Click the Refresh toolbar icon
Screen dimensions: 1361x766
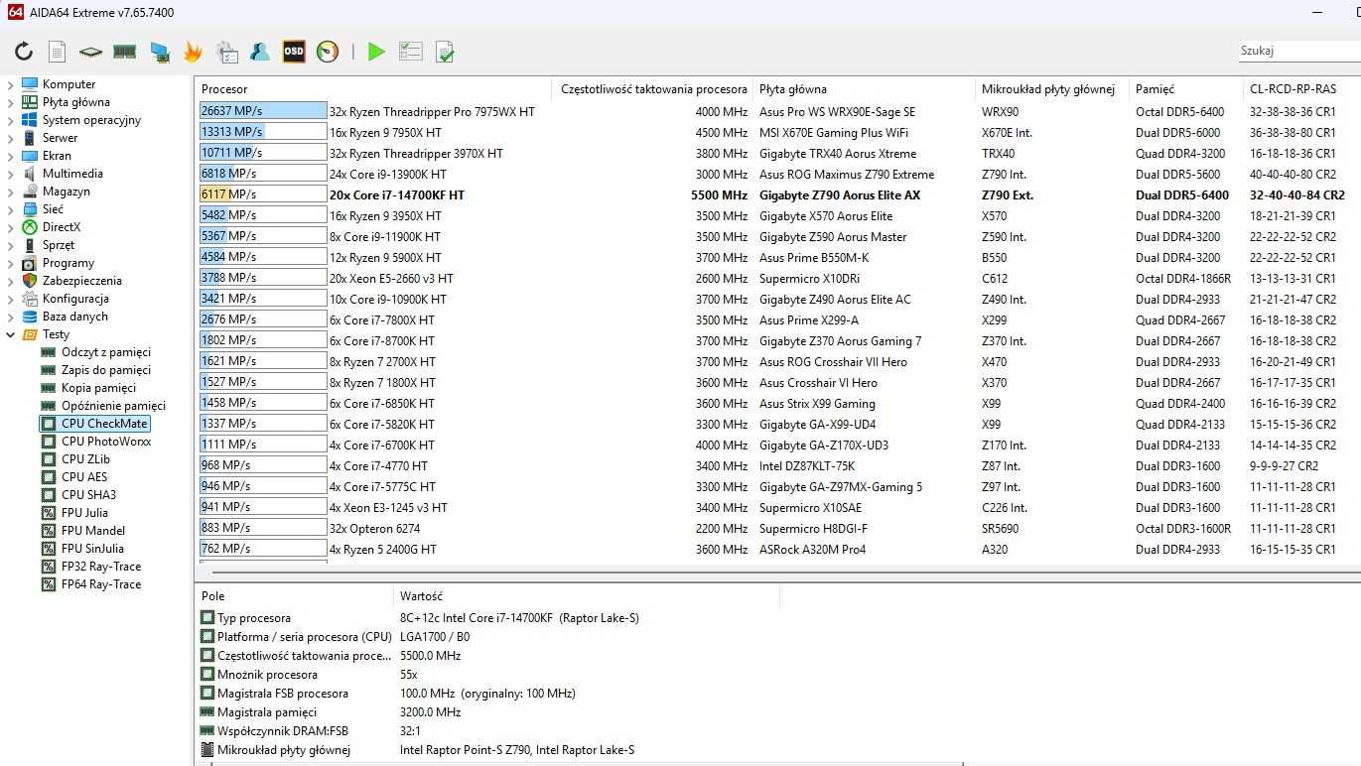pyautogui.click(x=24, y=52)
